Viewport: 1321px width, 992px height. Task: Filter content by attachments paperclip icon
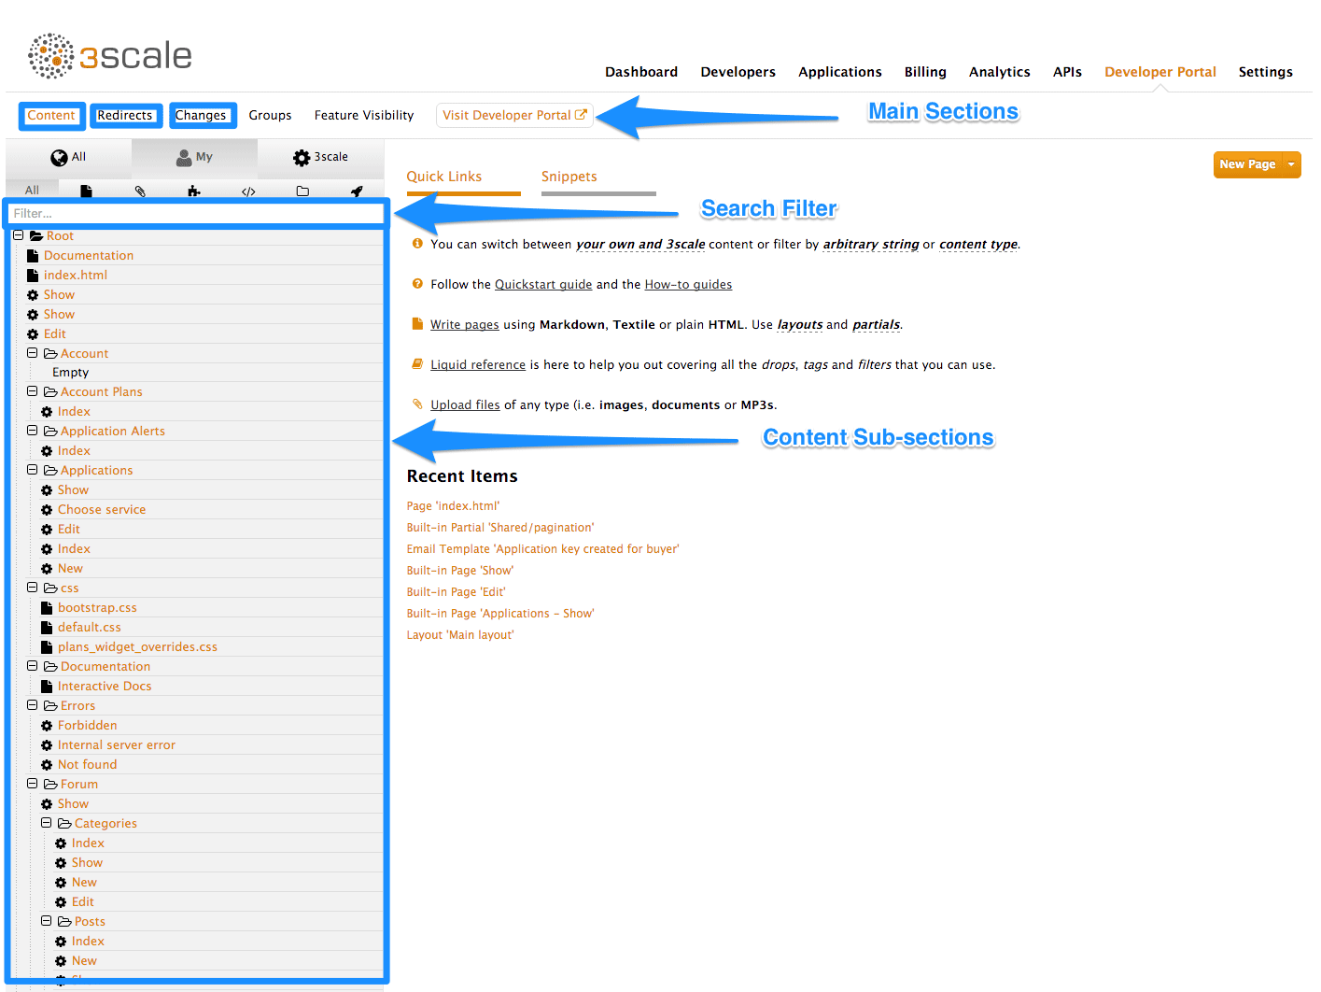pos(140,191)
